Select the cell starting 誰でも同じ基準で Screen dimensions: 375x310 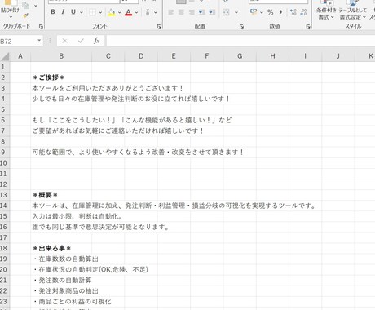[61, 227]
